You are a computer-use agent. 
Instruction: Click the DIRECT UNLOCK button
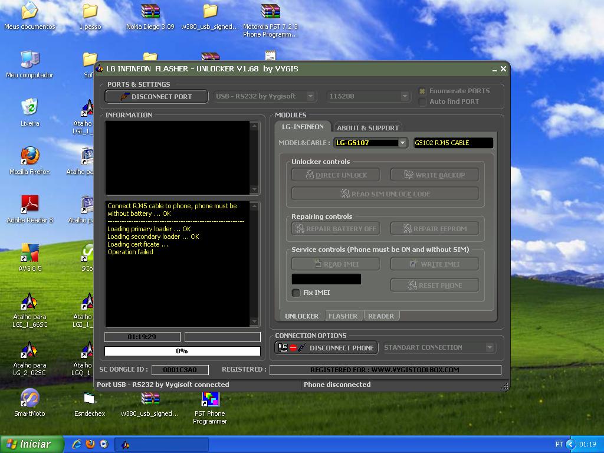pyautogui.click(x=336, y=175)
